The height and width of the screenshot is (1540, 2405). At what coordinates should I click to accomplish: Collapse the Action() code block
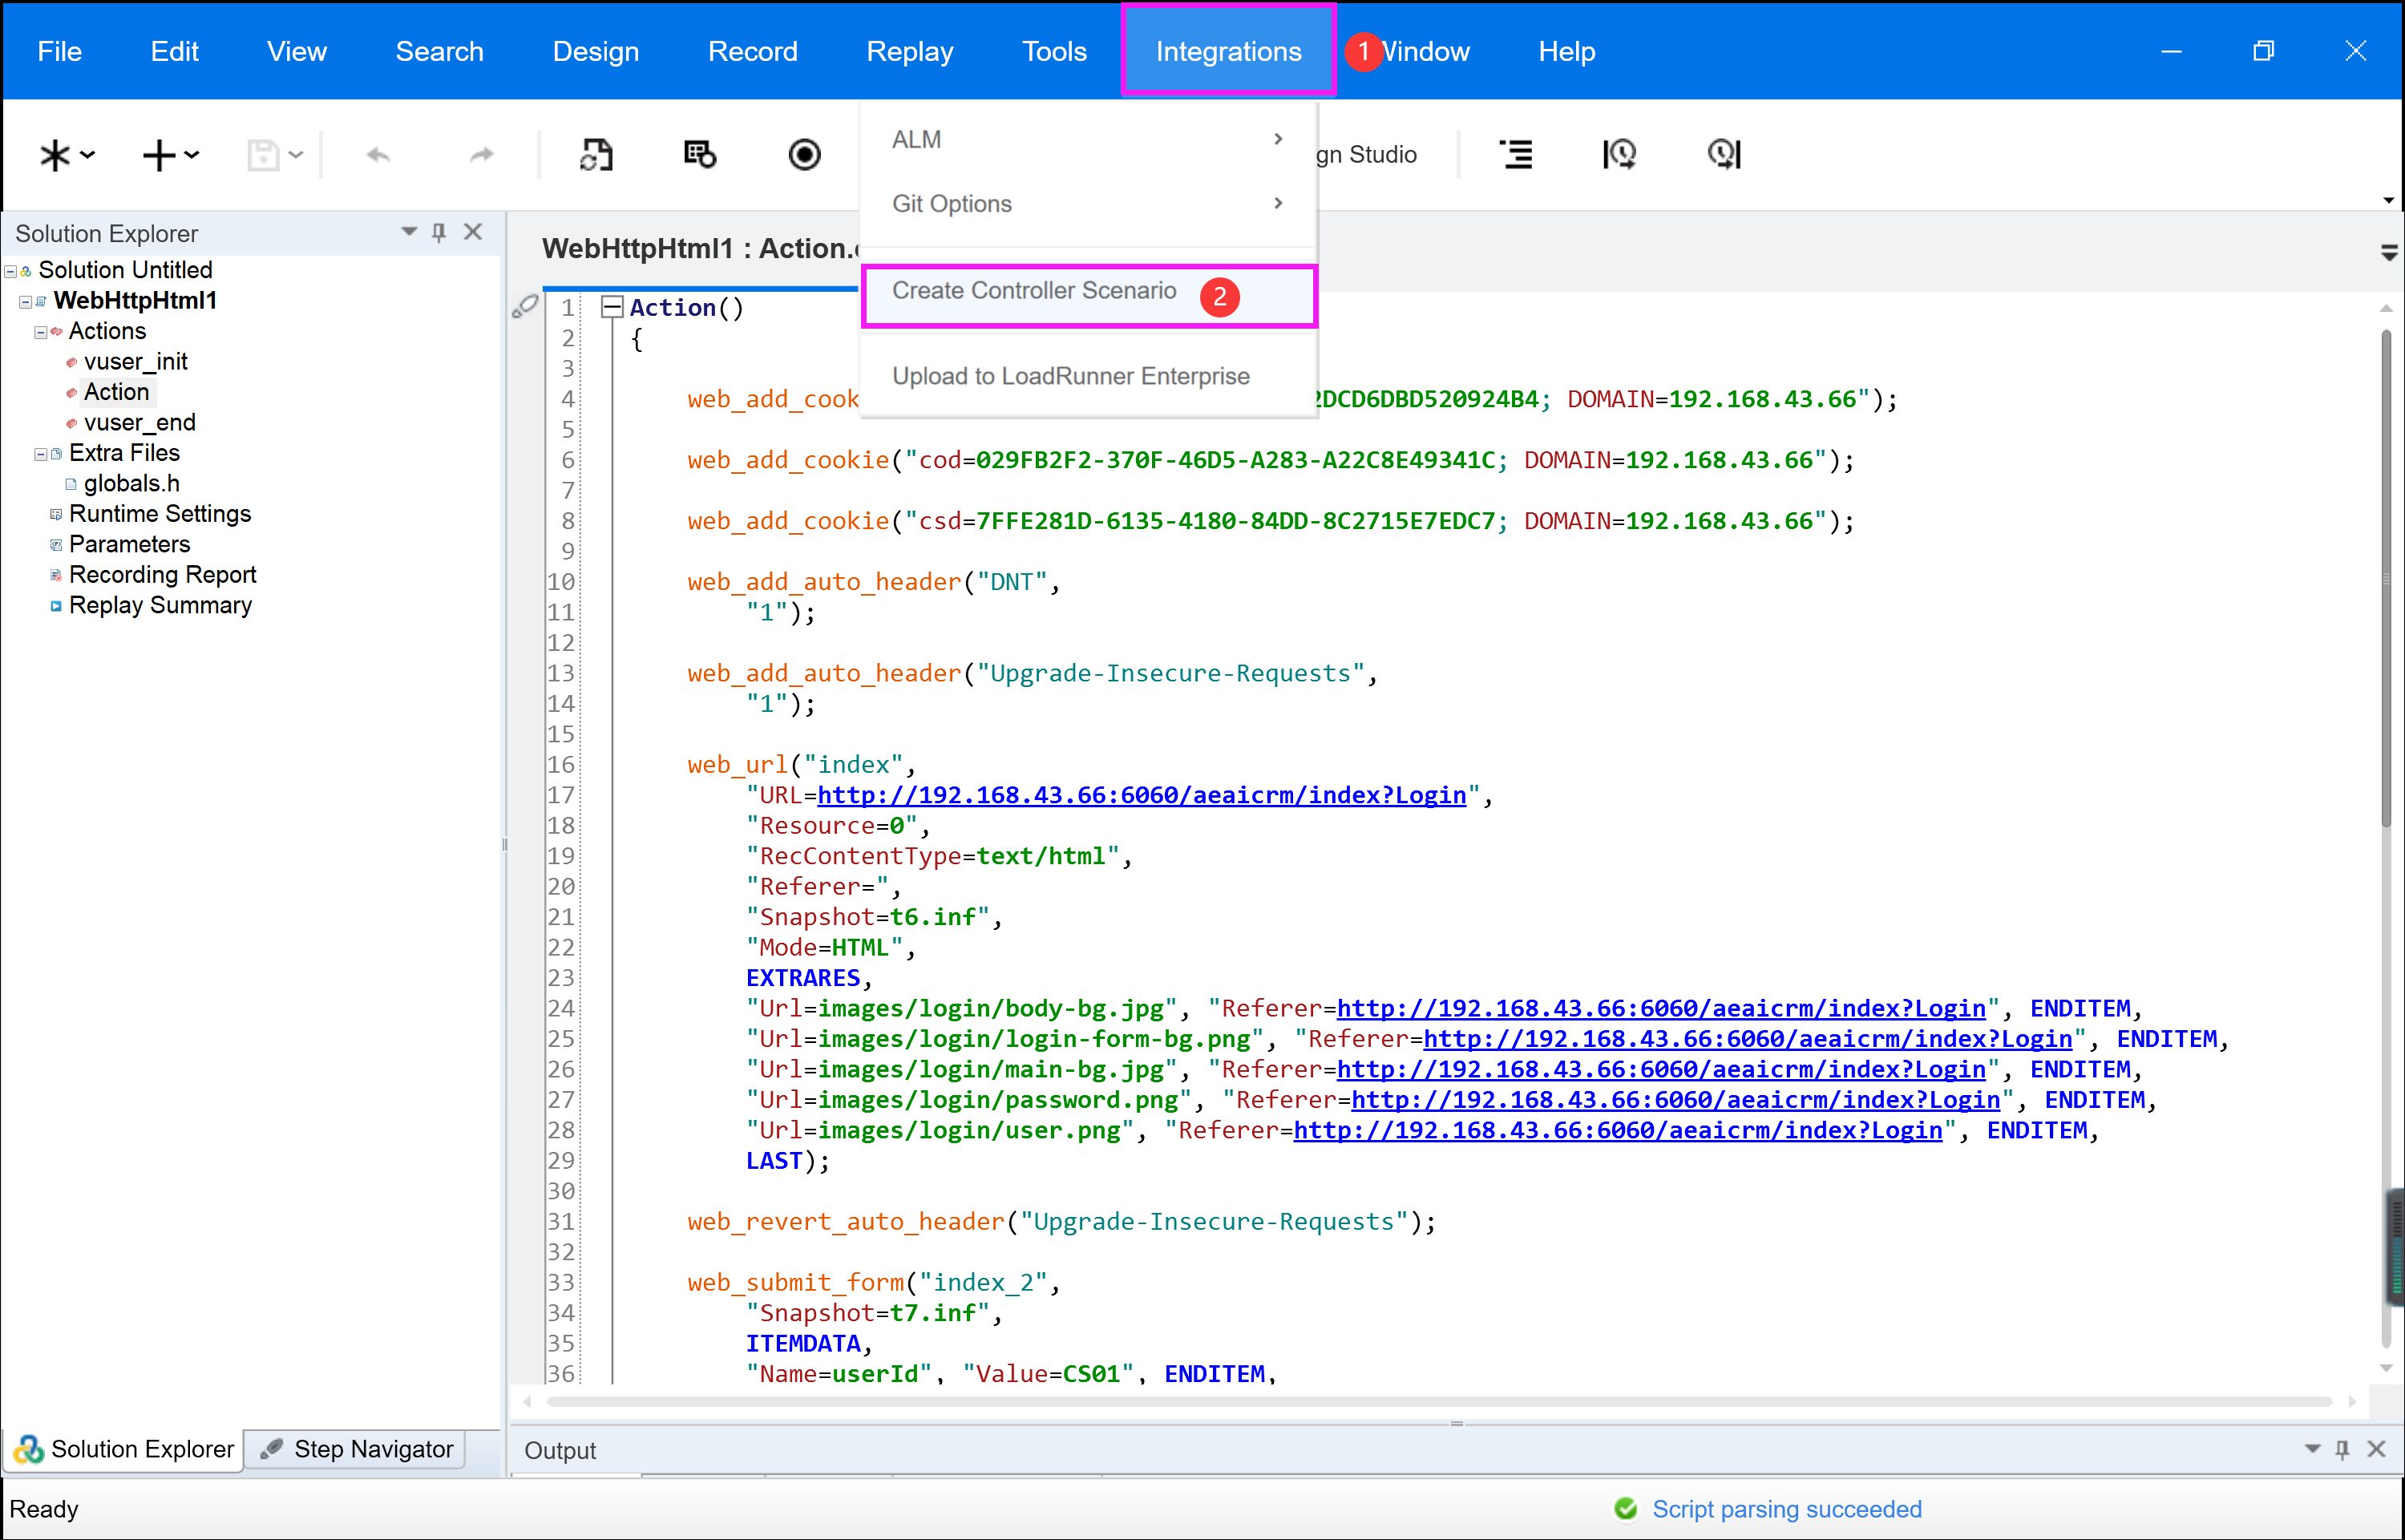point(611,307)
